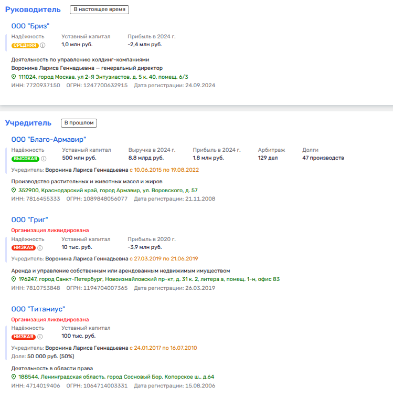Toggle the "В настоящее время" filter
The image size is (393, 397).
(99, 9)
